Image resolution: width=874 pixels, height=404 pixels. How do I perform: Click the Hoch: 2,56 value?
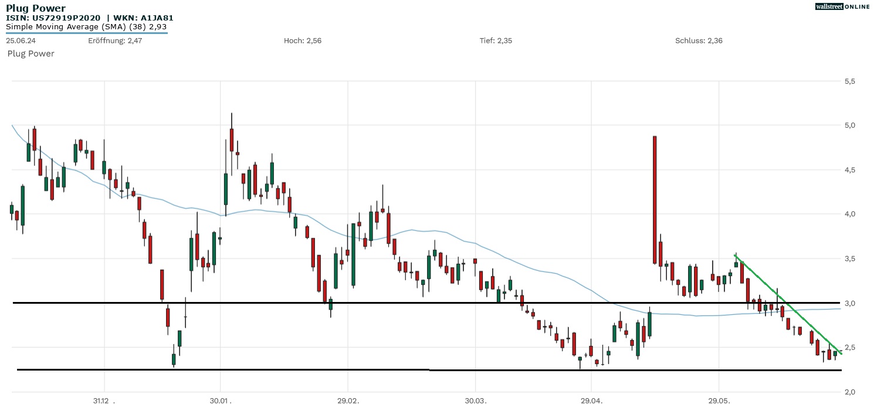302,41
